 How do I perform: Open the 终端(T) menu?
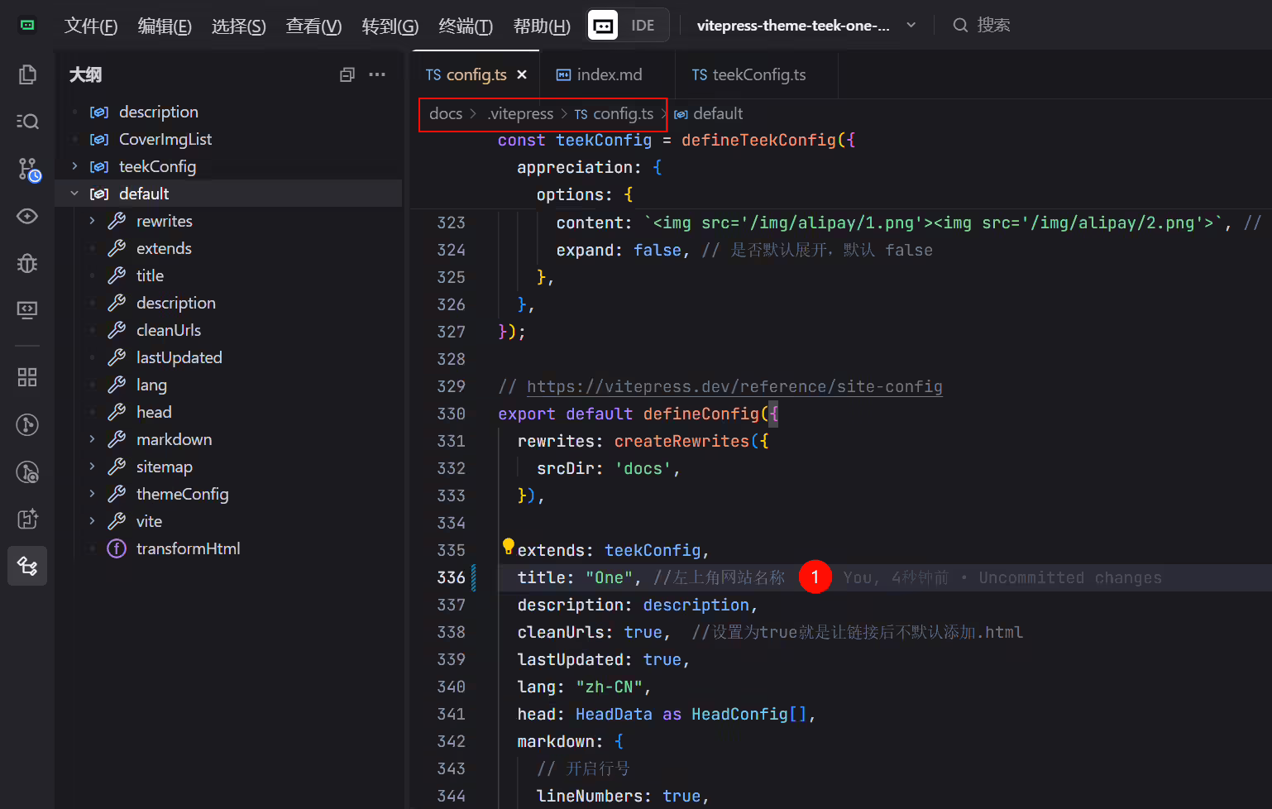466,26
